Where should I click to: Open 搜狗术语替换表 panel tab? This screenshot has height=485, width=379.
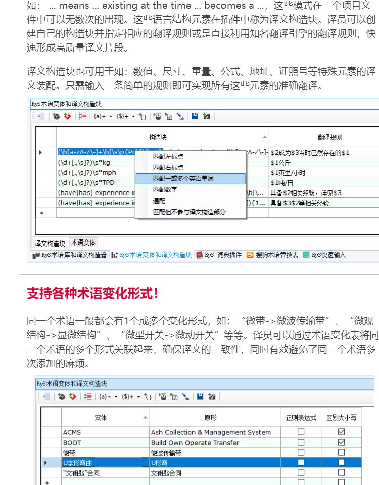pyautogui.click(x=272, y=255)
